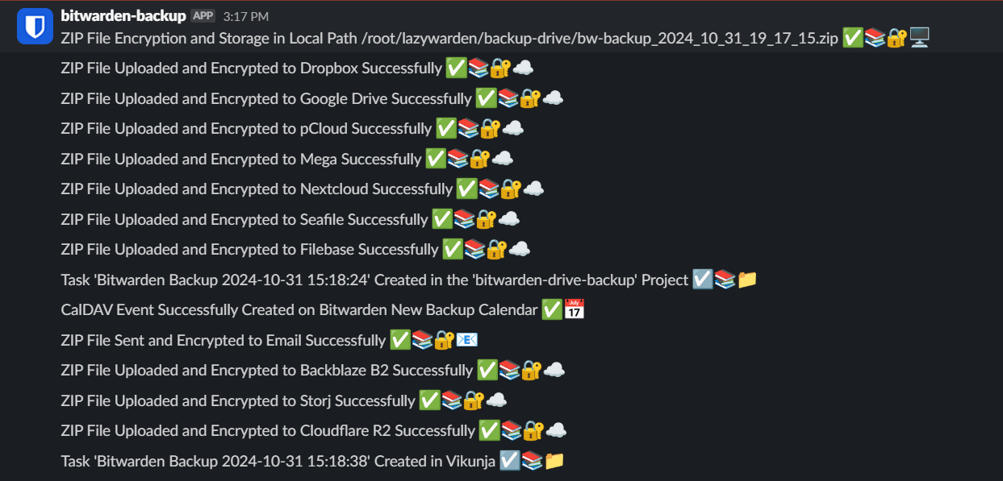Click the folder emoji on the Vikunja line
The image size is (1003, 481).
(554, 461)
